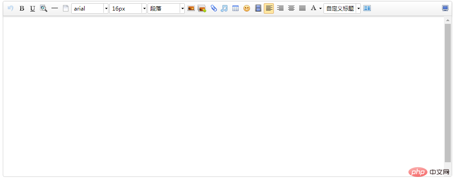Viewport: 454px width, 187px height.
Task: Attach a file with paperclip icon
Action: pos(214,8)
